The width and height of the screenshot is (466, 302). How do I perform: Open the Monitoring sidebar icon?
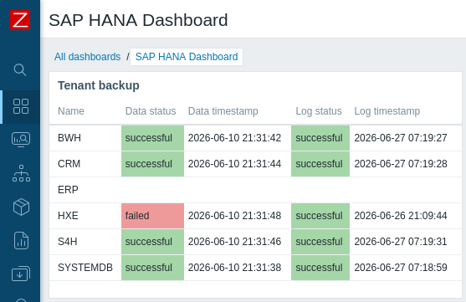coord(21,140)
